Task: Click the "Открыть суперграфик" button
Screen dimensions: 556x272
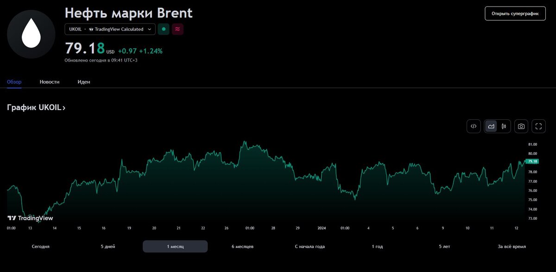Action: point(515,13)
